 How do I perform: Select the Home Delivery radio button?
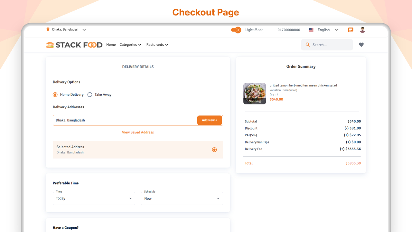point(55,94)
